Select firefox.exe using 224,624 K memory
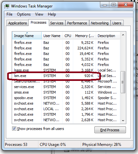The height and width of the screenshot is (154, 138). coord(66,48)
